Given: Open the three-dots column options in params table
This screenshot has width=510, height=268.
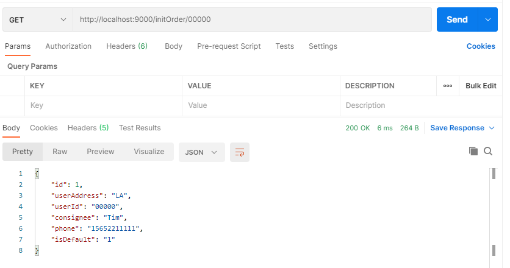Looking at the screenshot, I should [x=448, y=86].
